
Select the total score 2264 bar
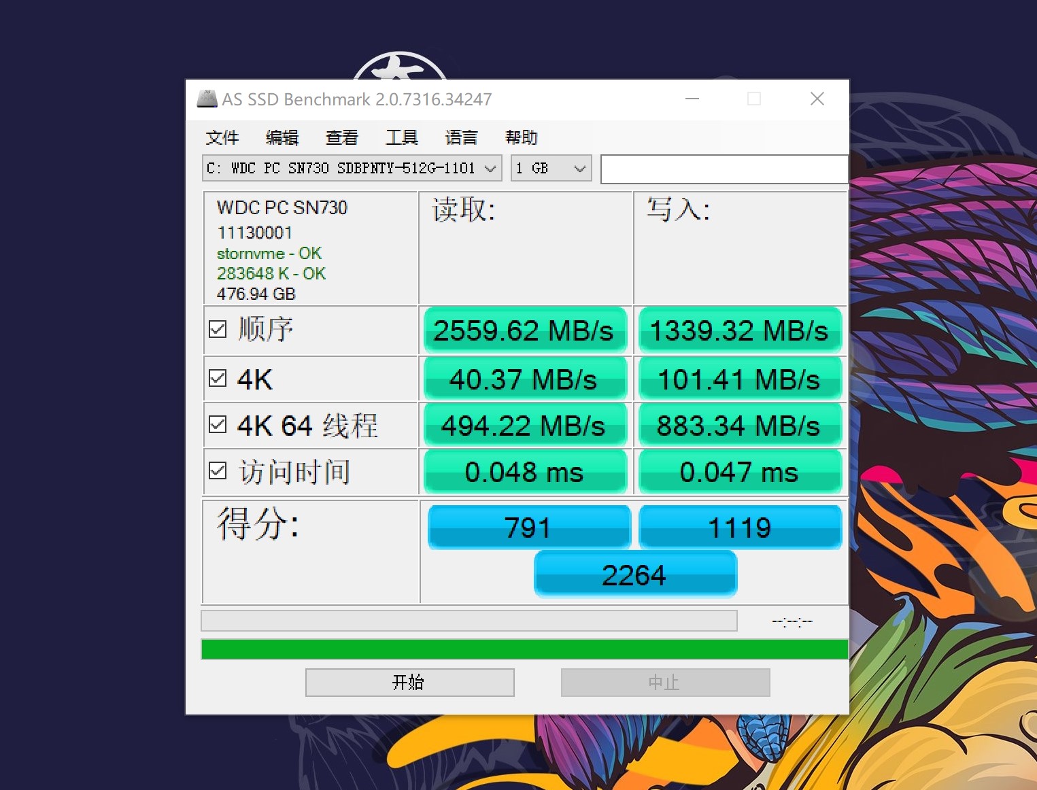634,574
